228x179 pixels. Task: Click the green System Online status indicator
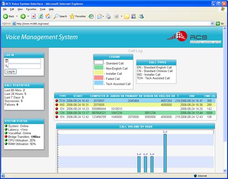[x=6, y=126]
